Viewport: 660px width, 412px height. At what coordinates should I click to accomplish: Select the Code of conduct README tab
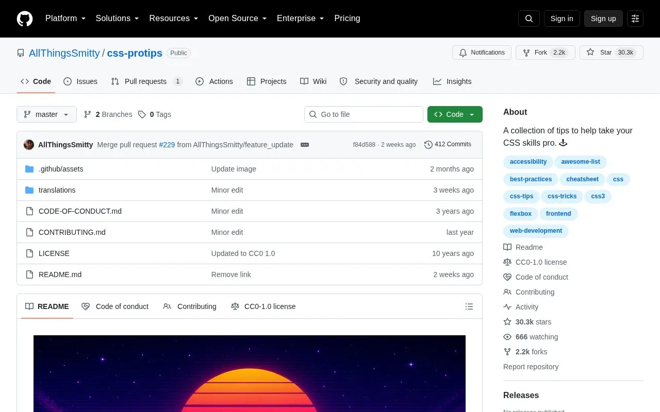click(115, 306)
